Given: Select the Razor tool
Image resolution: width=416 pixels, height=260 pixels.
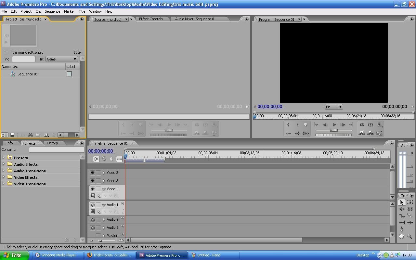Looking at the screenshot, I should (410, 216).
